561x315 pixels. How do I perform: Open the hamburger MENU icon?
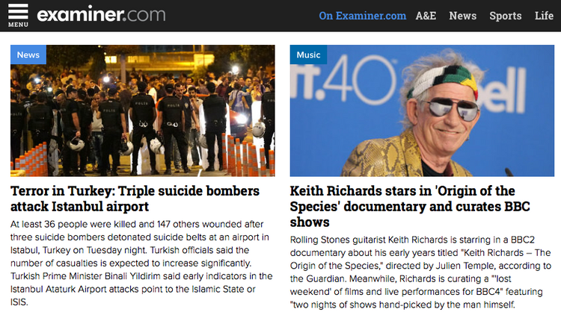coord(18,16)
